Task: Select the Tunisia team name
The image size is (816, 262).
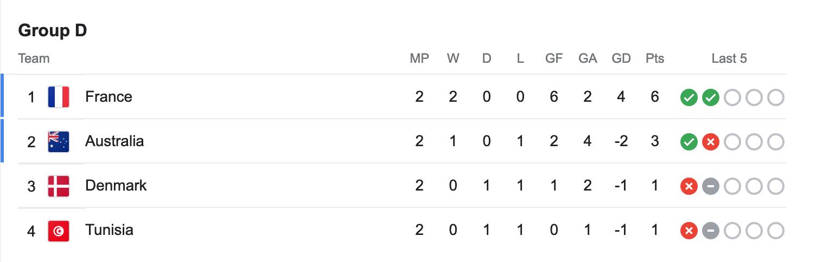Action: [109, 230]
